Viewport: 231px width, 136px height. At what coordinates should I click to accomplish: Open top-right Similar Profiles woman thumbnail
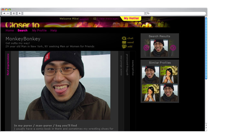pyautogui.click(x=169, y=74)
